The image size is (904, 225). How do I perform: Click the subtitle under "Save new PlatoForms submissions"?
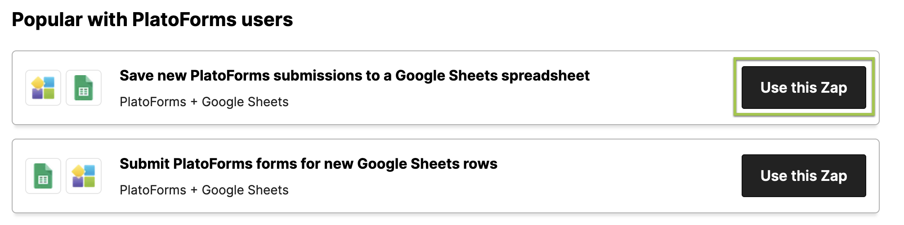(204, 102)
